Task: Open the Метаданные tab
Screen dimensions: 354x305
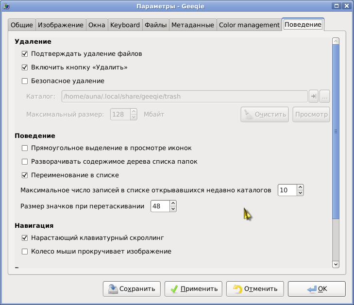Action: point(193,25)
